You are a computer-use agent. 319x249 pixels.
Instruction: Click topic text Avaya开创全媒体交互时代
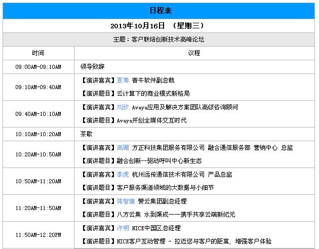coord(151,120)
